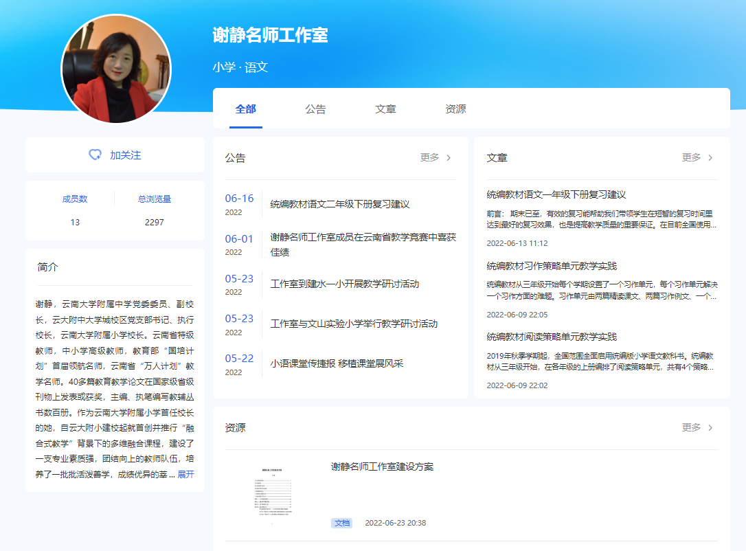Click the 成员数 label
746x551 pixels.
[75, 199]
